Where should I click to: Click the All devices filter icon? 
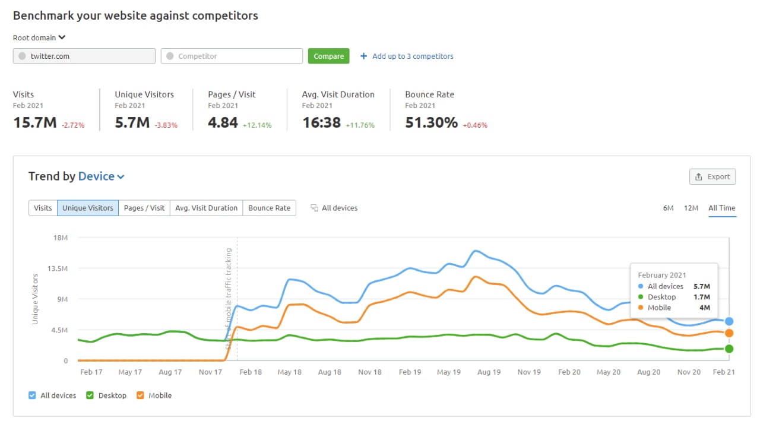[315, 208]
